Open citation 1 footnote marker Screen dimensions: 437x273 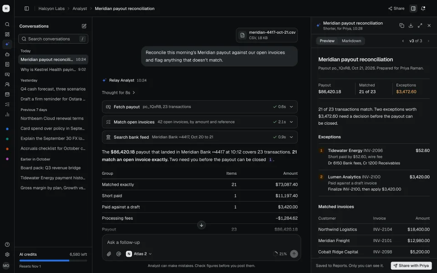270,160
